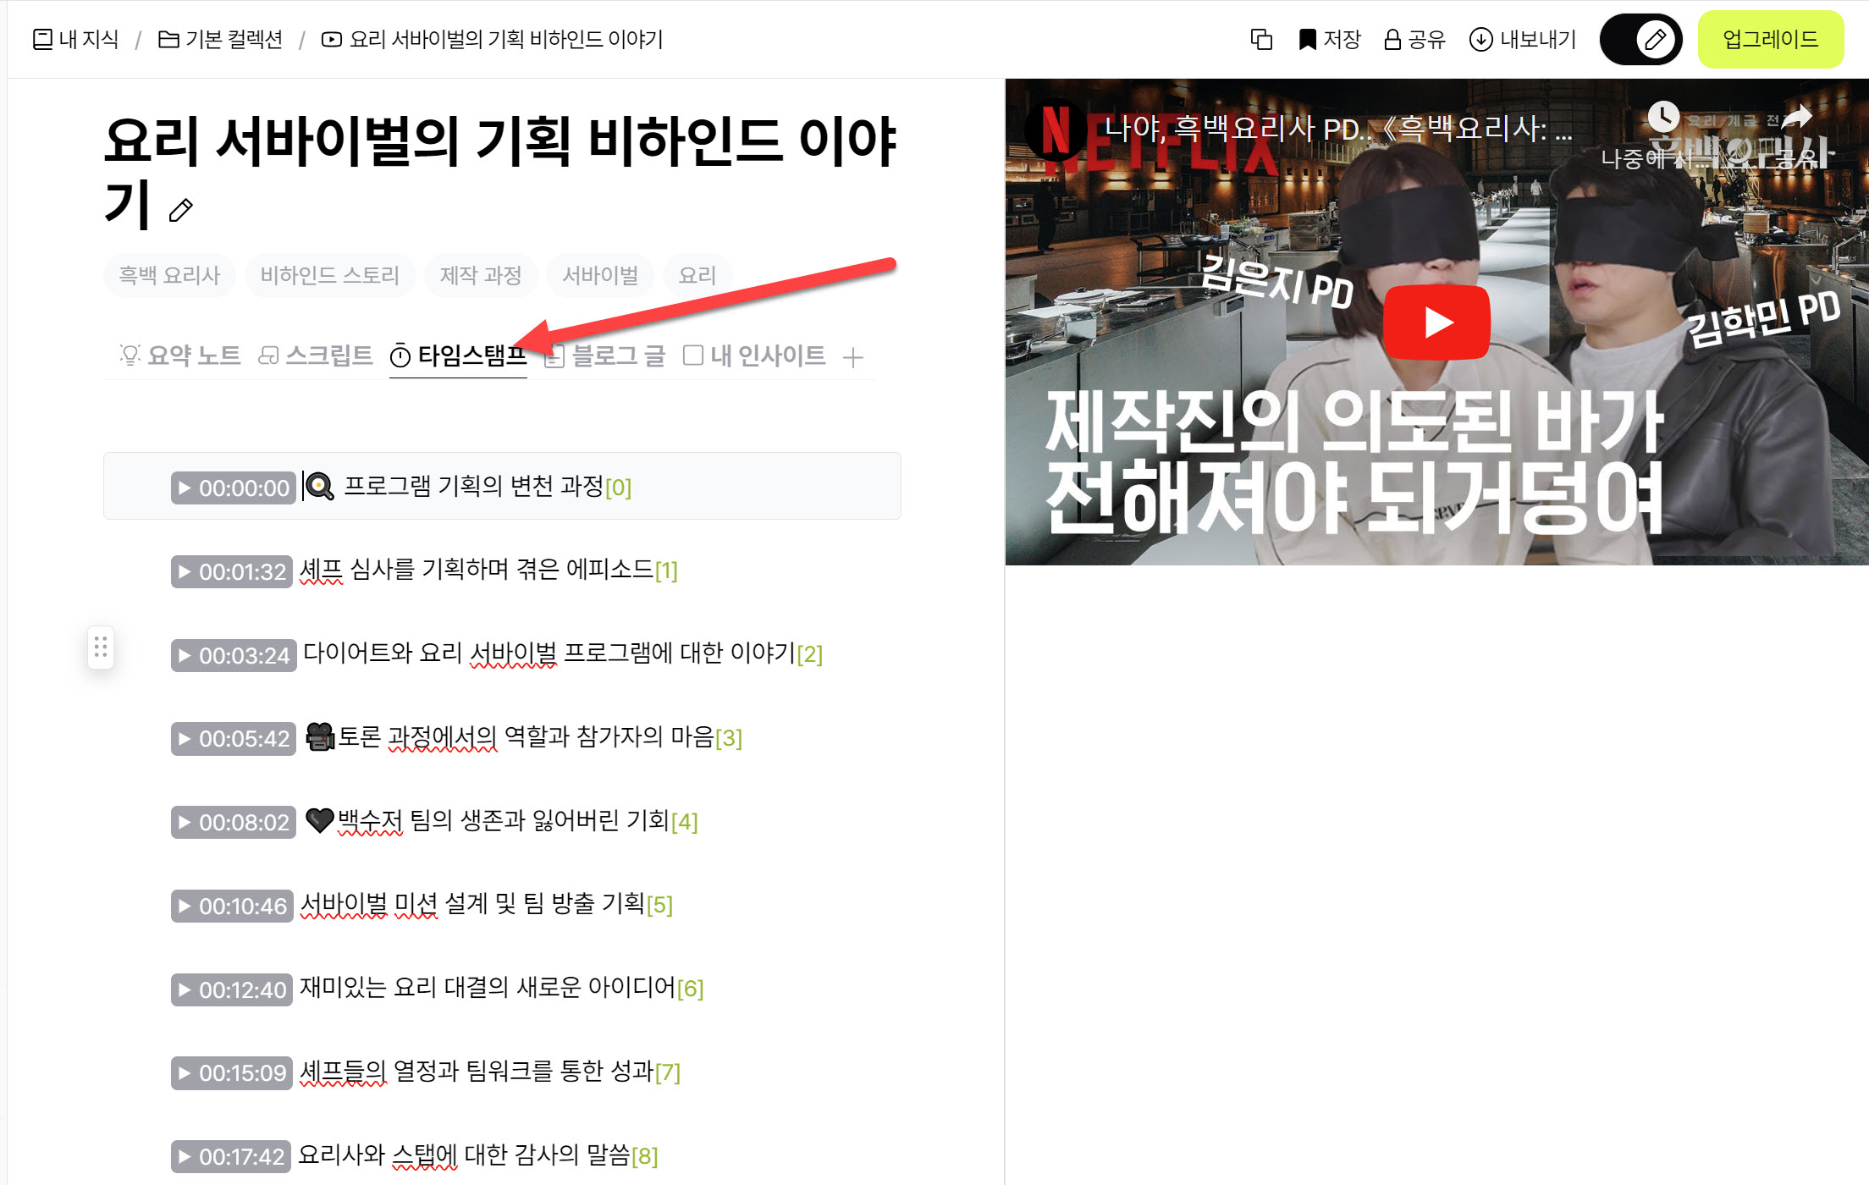Click the 업그레이드 button

pyautogui.click(x=1770, y=40)
